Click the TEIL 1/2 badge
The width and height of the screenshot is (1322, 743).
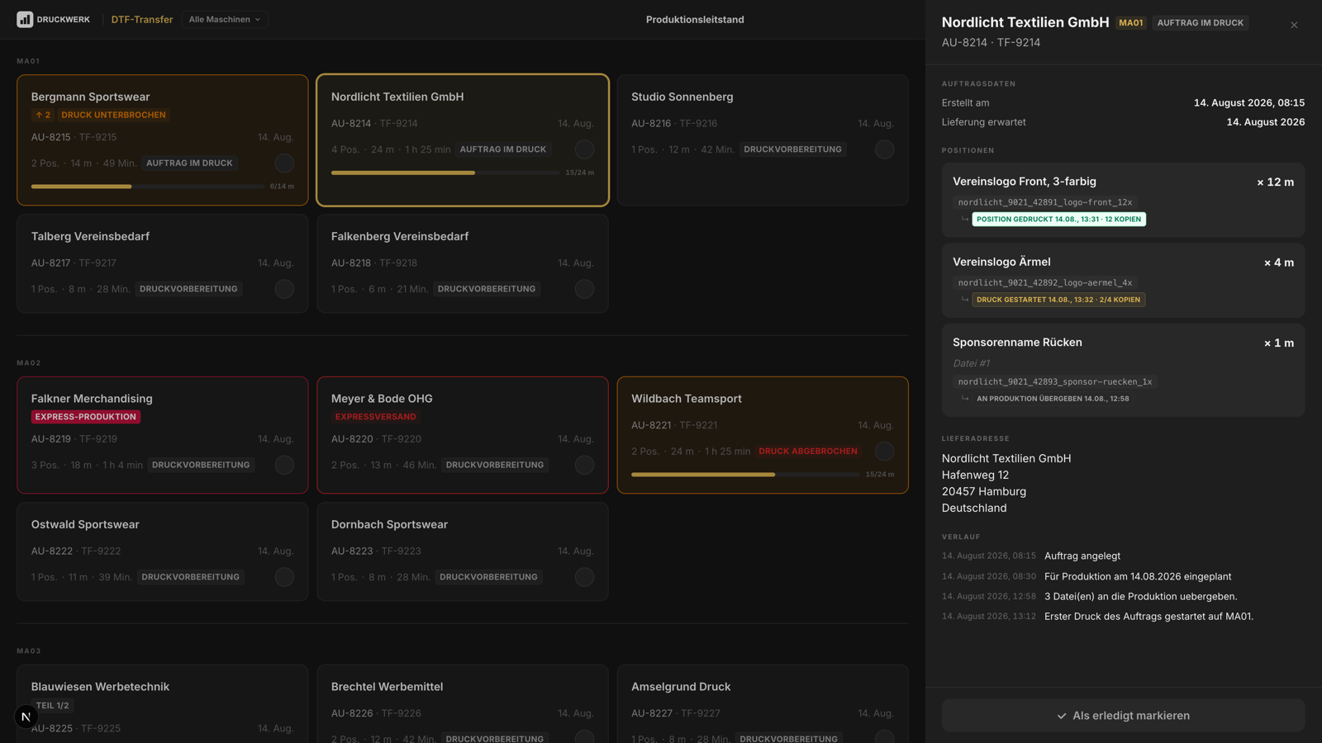[x=52, y=706]
